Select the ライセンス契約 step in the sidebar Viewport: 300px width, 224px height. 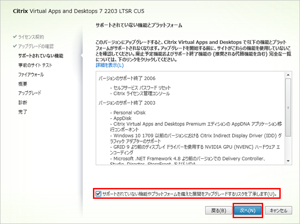coord(31,37)
